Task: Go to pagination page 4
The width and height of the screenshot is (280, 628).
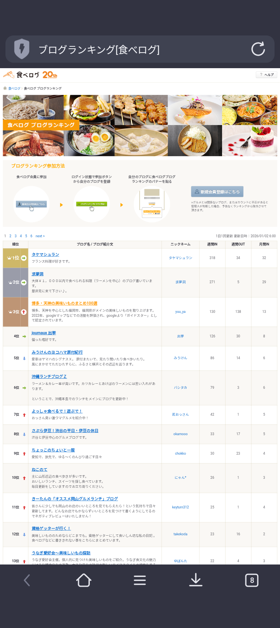Action: (21, 236)
